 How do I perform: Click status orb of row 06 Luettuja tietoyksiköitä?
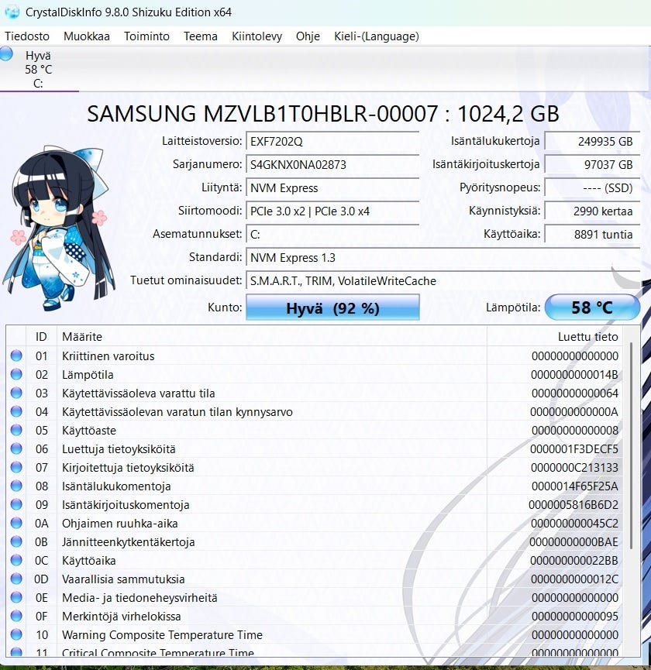[x=16, y=448]
